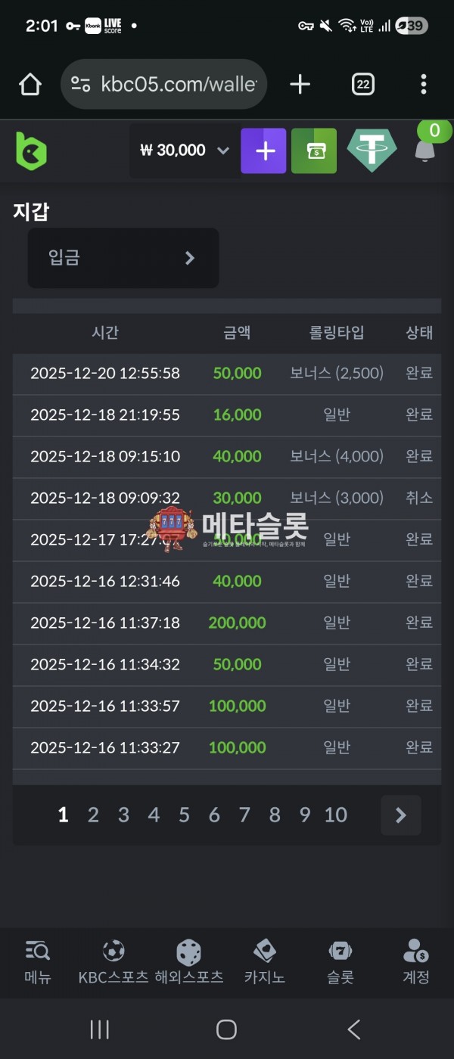Open the green cash wallet icon
Screen dimensions: 454x1059
[x=314, y=151]
